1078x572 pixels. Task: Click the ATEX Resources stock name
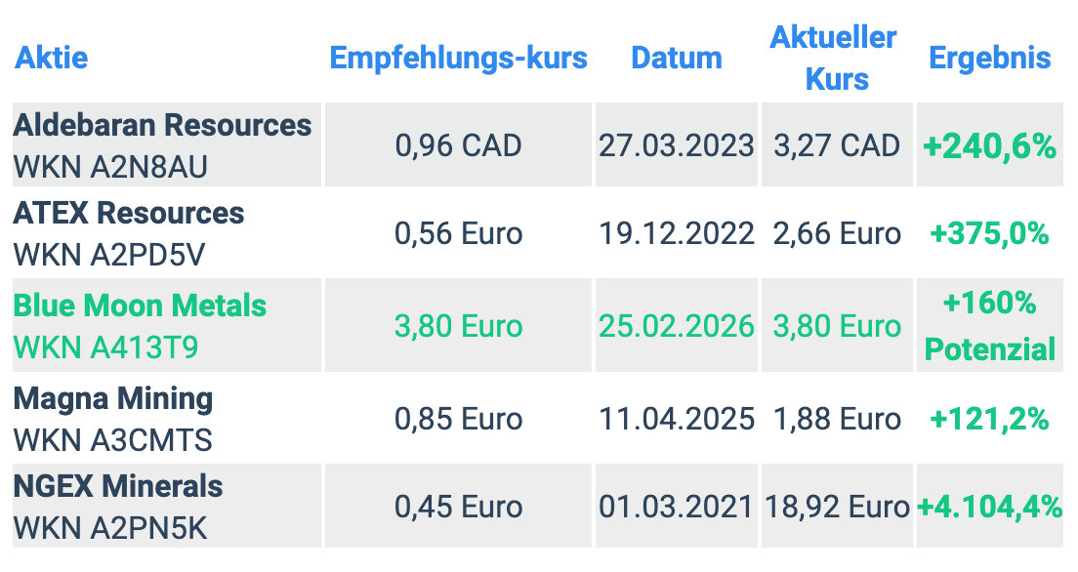[129, 213]
